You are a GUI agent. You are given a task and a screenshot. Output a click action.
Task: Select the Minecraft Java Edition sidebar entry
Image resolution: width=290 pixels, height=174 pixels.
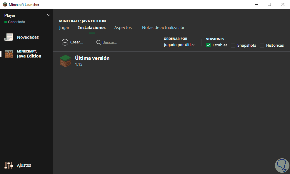coord(23,54)
